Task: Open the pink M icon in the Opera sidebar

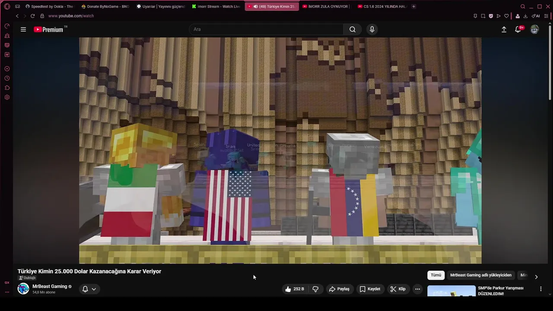Action: tap(7, 55)
